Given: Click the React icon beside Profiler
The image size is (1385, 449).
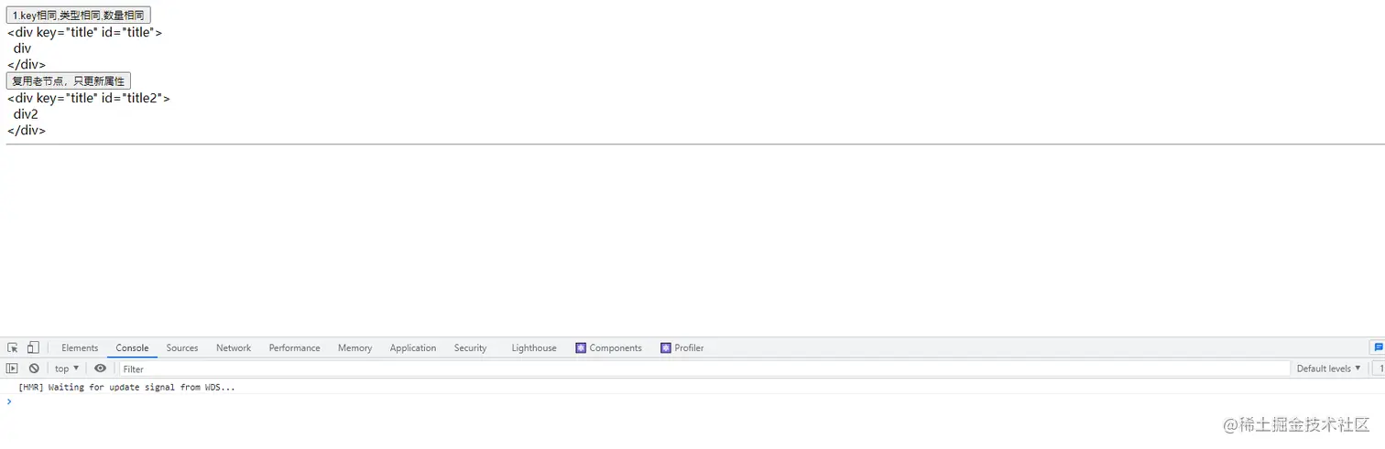Looking at the screenshot, I should pyautogui.click(x=664, y=347).
